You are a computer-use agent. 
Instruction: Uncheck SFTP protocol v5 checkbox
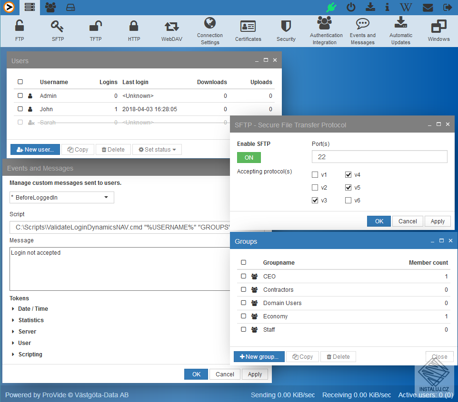tap(348, 187)
